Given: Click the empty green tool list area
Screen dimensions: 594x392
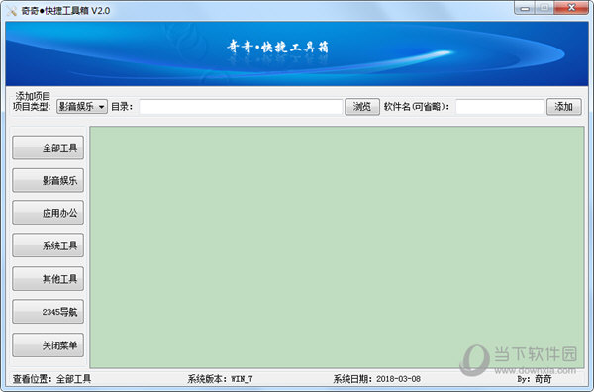Looking at the screenshot, I should [x=337, y=246].
